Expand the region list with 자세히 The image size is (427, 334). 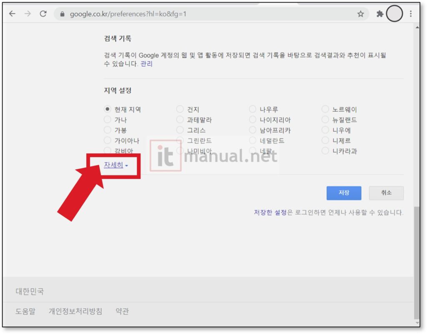116,165
